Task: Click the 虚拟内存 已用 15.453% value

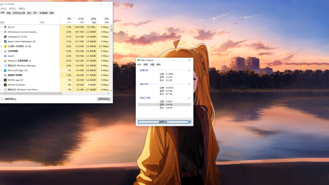Action: (x=169, y=88)
